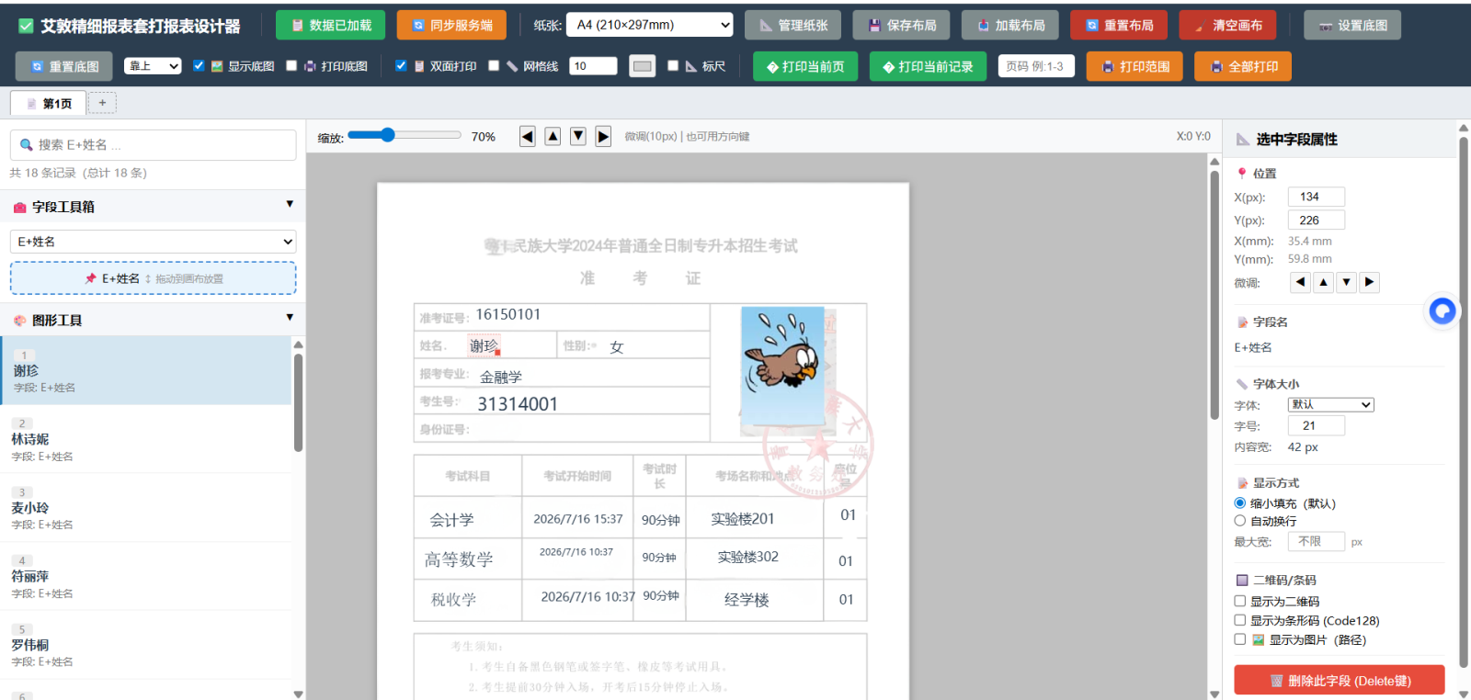Click properties 微调 up arrow

click(x=1323, y=282)
